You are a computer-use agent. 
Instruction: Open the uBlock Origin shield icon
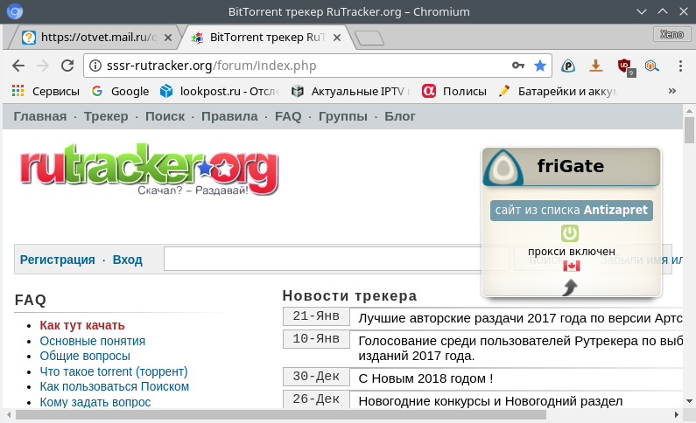tap(625, 66)
